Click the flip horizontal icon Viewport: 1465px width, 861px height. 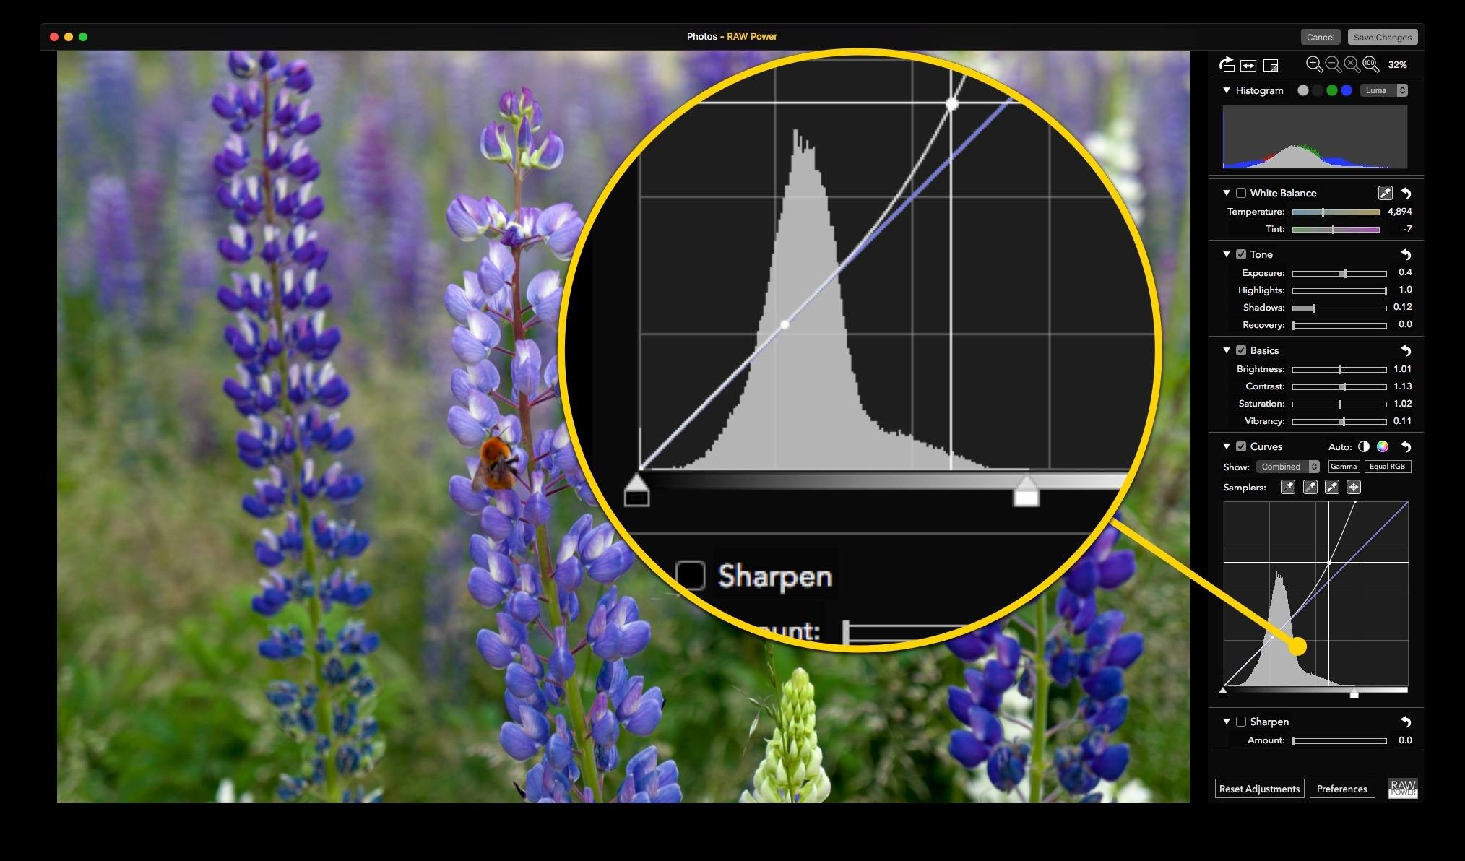1248,66
